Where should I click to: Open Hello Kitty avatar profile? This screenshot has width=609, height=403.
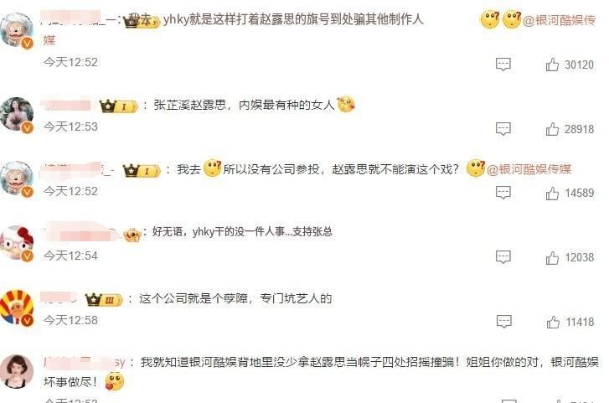17,242
